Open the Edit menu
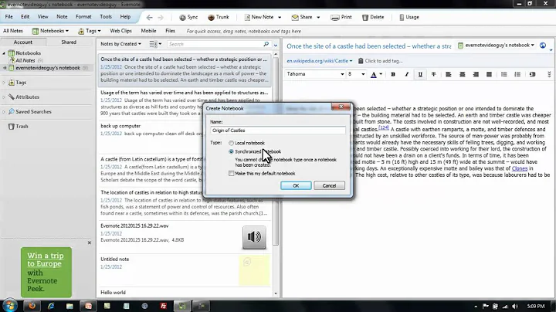Image resolution: width=556 pixels, height=312 pixels. [25, 17]
